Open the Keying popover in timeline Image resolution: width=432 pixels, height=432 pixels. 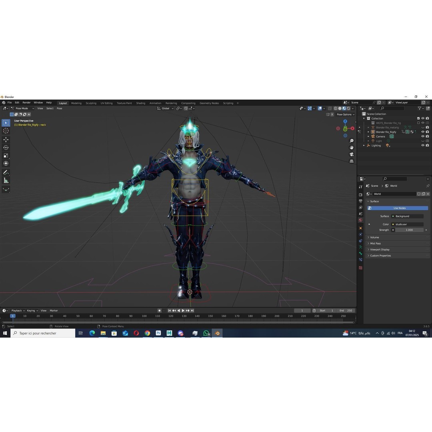[32, 310]
